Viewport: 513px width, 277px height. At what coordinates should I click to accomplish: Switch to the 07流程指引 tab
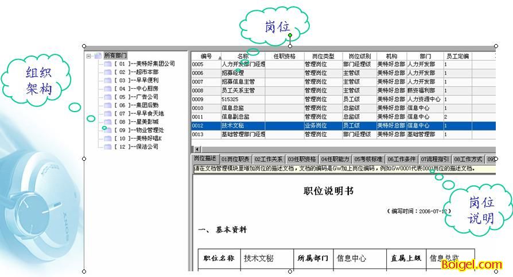(435, 159)
